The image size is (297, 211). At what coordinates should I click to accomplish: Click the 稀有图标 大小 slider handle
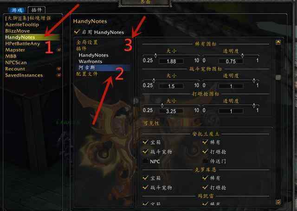[x=155, y=56]
